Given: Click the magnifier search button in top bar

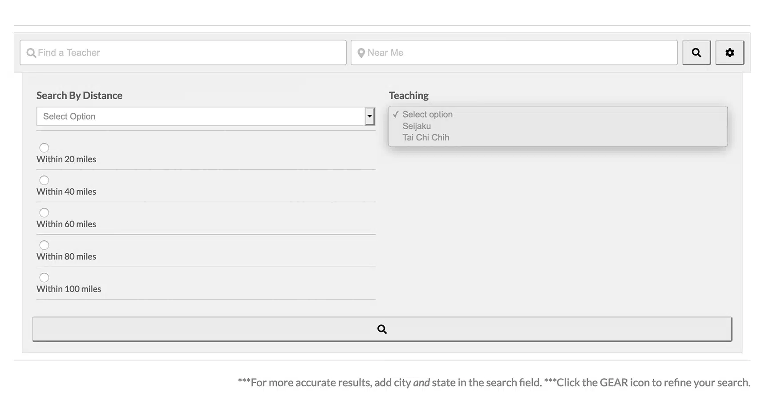Looking at the screenshot, I should (x=696, y=52).
